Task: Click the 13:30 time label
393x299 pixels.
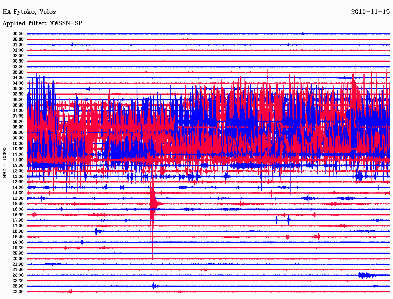Action: point(18,182)
